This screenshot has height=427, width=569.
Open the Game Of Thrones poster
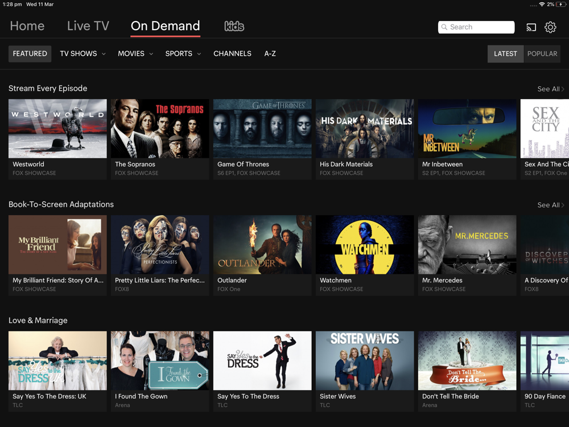[262, 129]
